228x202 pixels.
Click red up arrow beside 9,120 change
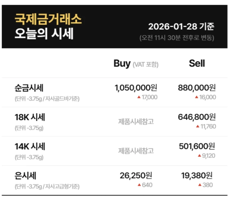pyautogui.click(x=199, y=156)
